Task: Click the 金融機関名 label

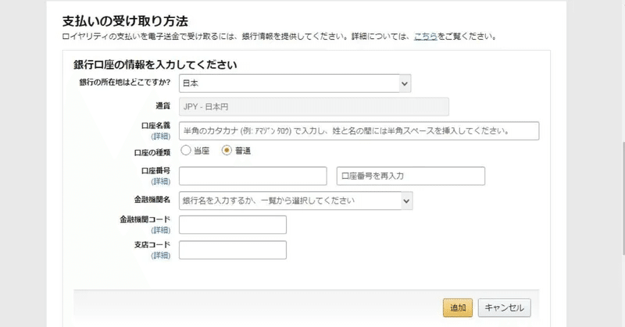Action: (152, 200)
